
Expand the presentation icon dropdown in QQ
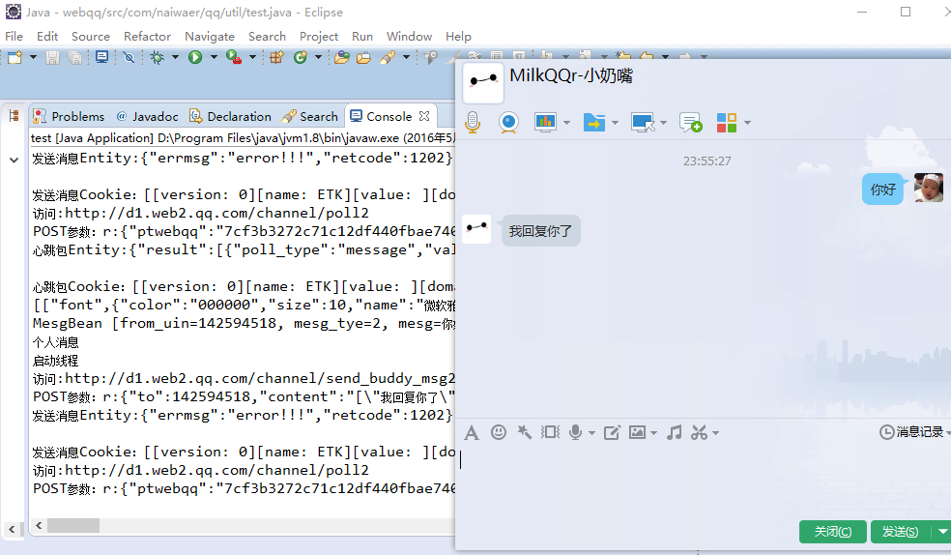coord(566,123)
